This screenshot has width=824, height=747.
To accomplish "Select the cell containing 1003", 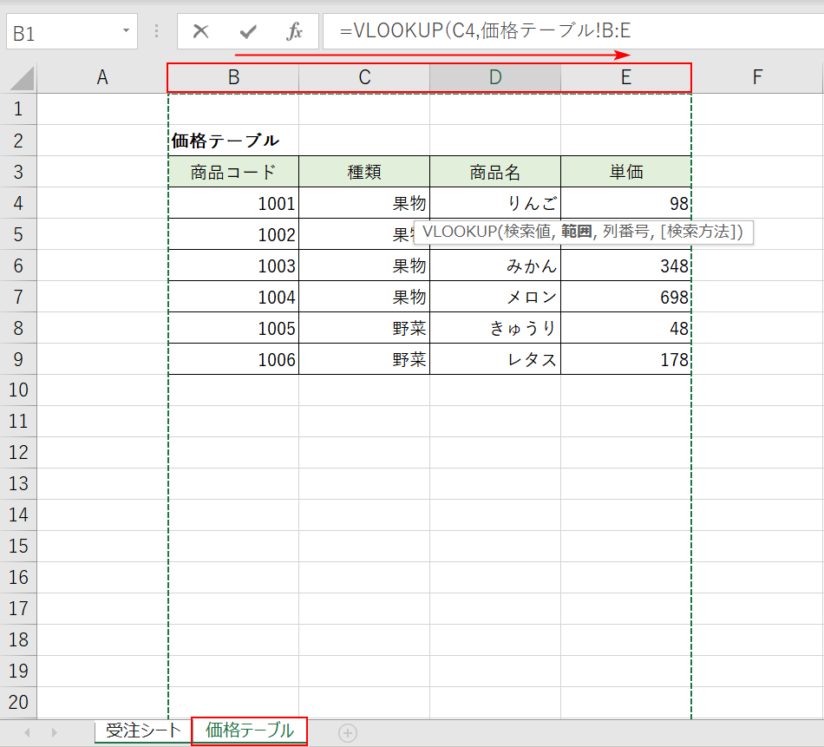I will coord(233,265).
